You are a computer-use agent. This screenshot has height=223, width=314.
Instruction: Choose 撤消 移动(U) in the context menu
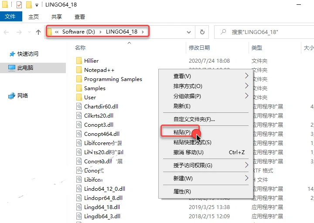(206, 152)
